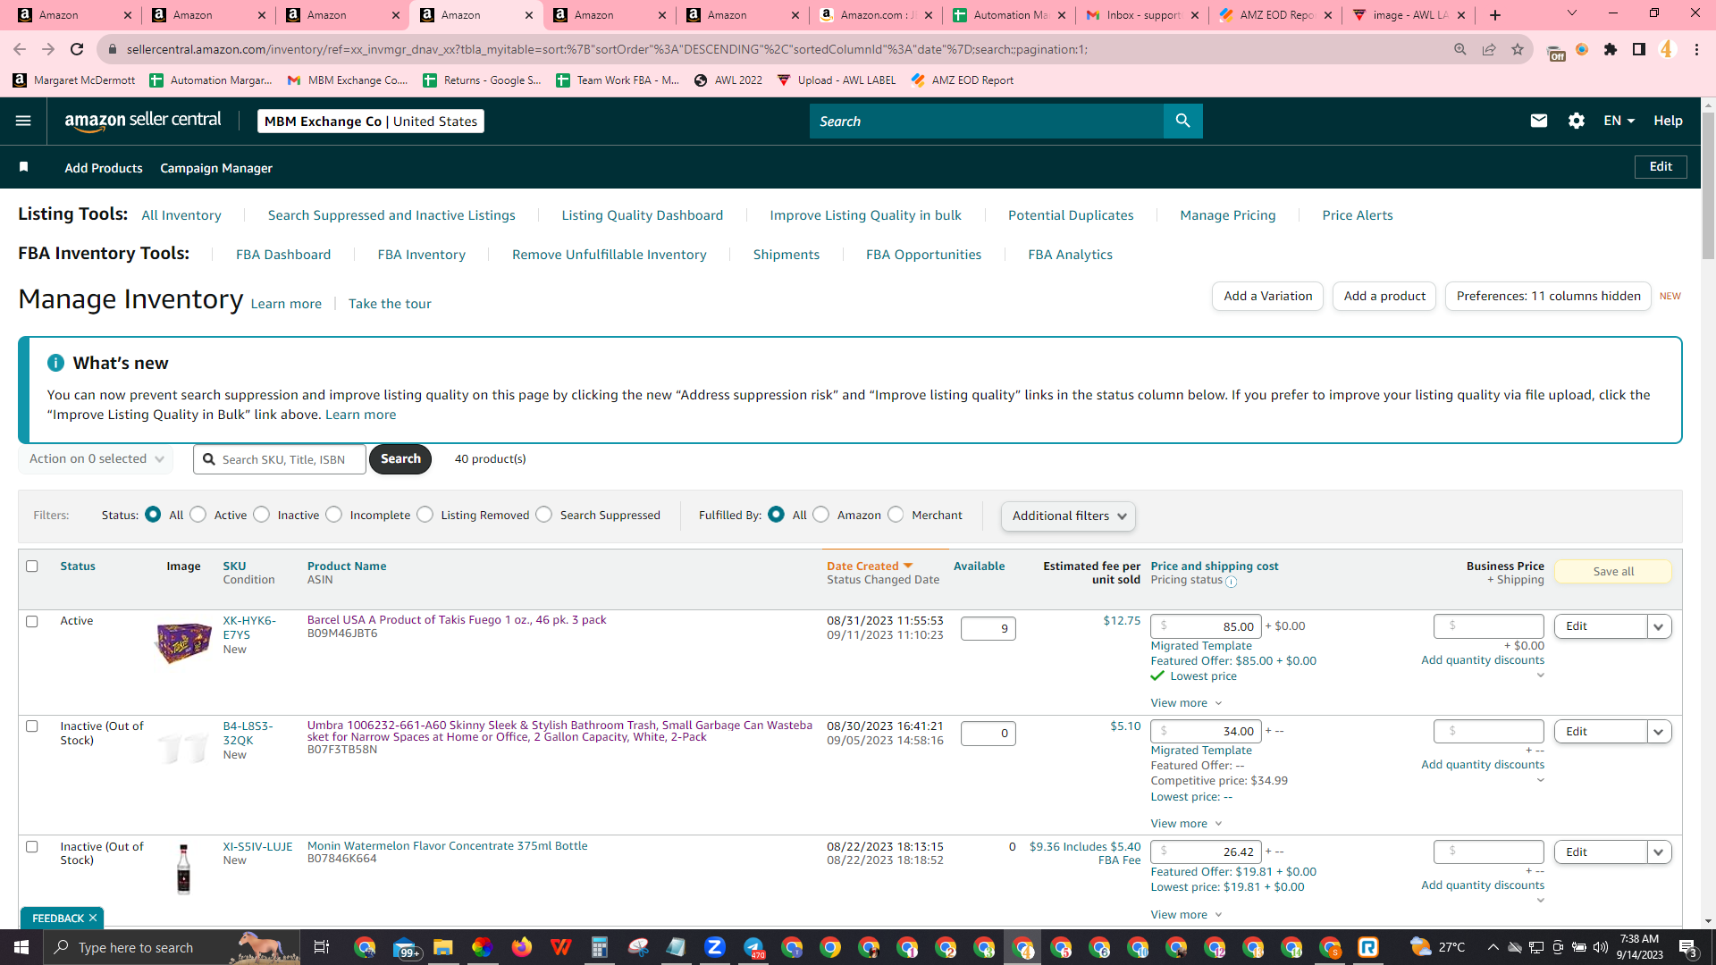Image resolution: width=1716 pixels, height=965 pixels.
Task: Select the Inactive status radio filter
Action: click(262, 515)
